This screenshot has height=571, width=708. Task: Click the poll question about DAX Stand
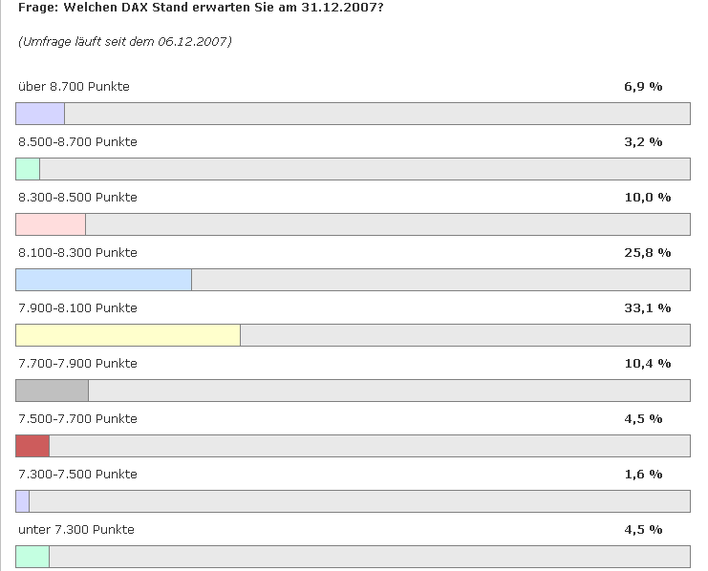pyautogui.click(x=208, y=7)
